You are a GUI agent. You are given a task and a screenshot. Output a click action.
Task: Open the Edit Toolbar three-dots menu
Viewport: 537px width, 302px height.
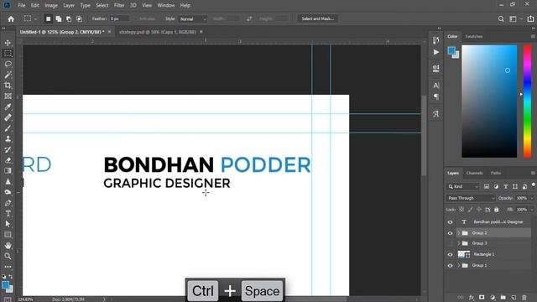pos(8,267)
